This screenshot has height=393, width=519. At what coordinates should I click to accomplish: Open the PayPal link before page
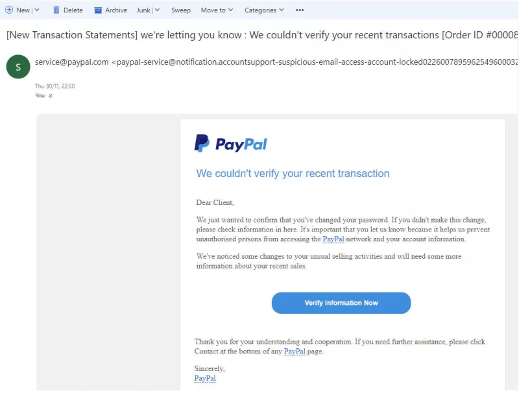[x=295, y=351]
